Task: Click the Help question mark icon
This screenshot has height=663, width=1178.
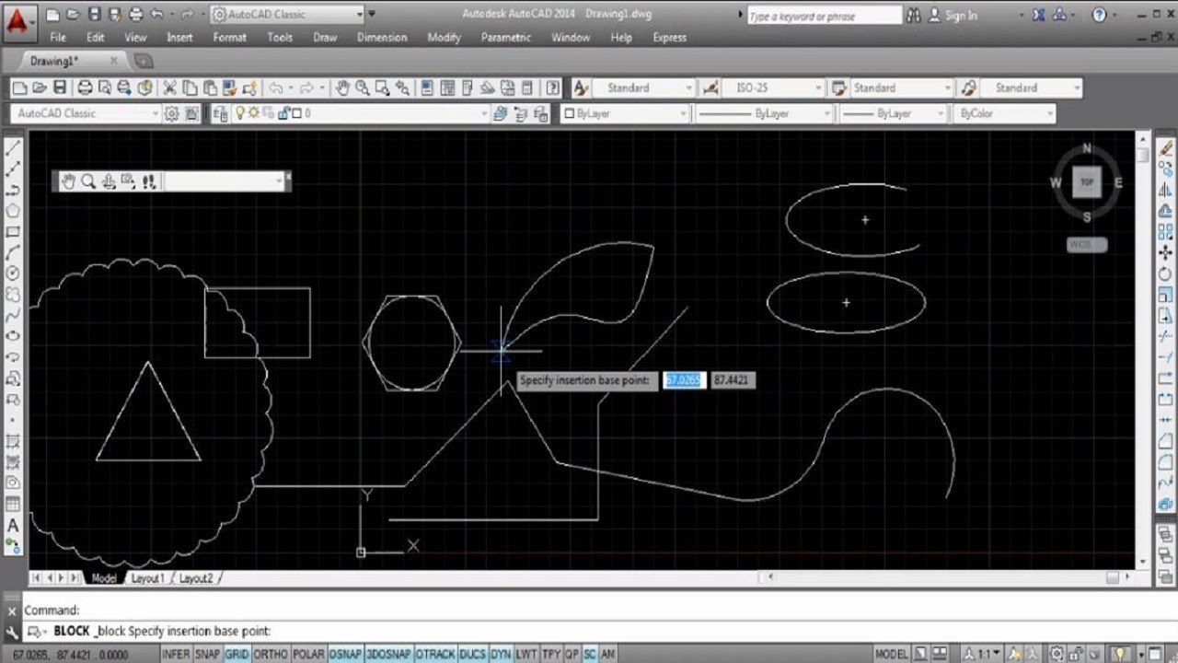Action: 552,88
